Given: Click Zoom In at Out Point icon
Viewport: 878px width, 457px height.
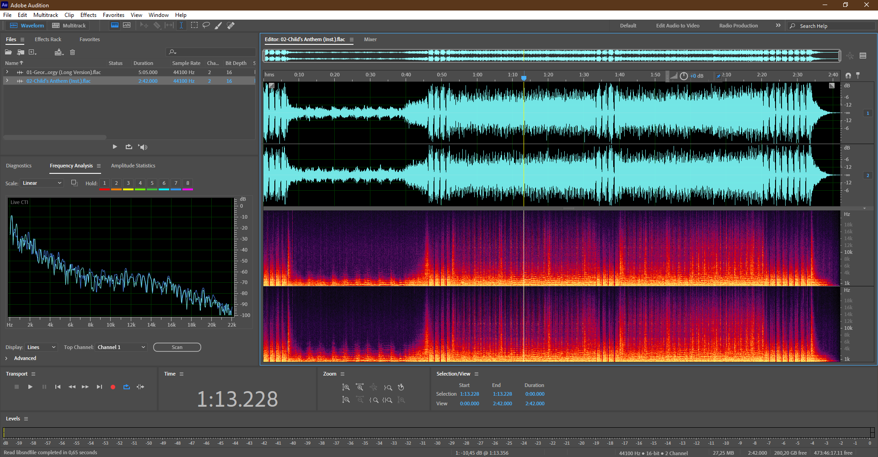Looking at the screenshot, I should point(388,387).
